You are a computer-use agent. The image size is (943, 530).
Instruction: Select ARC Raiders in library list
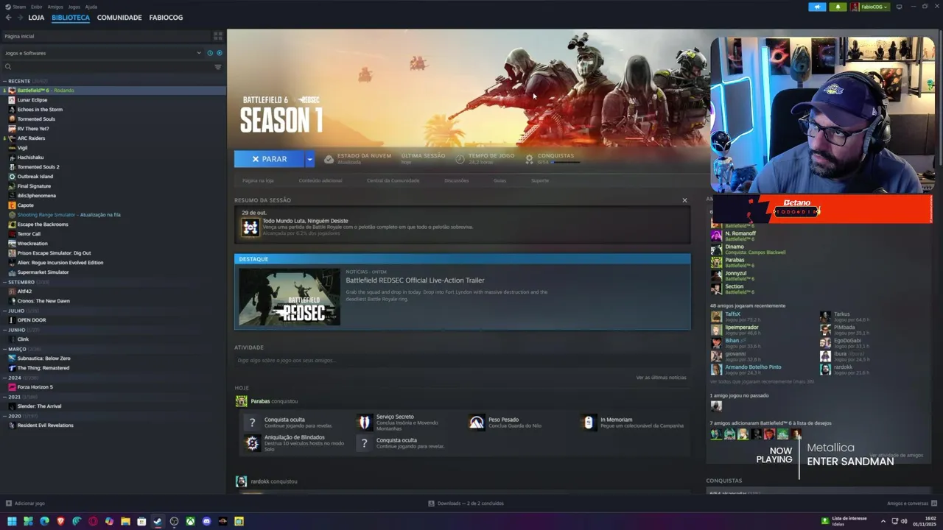point(31,138)
